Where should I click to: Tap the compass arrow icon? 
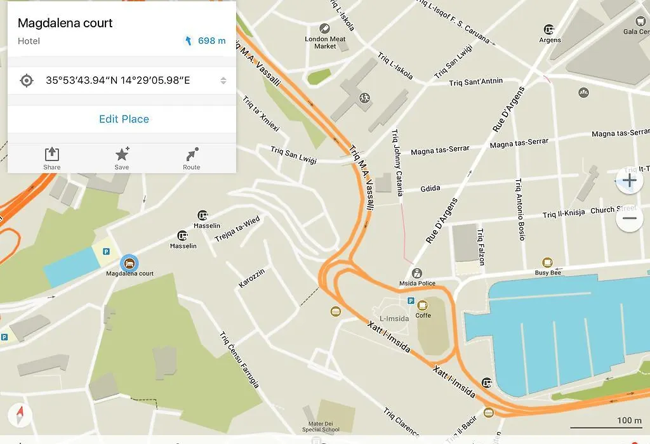coord(20,415)
